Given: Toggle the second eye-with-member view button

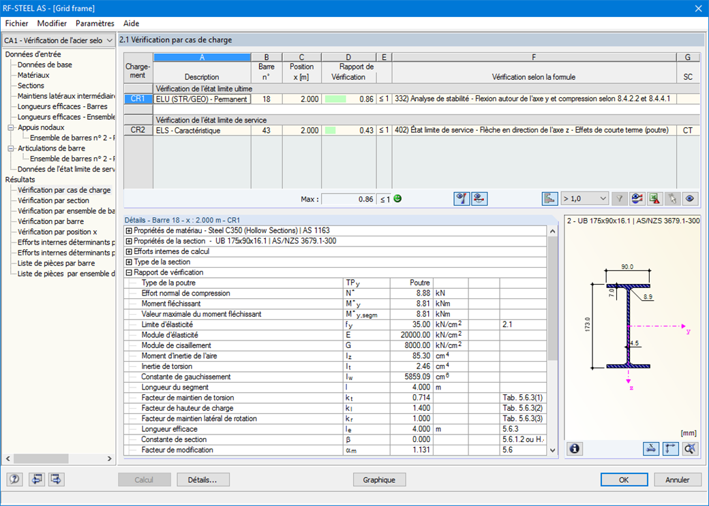Looking at the screenshot, I should (x=479, y=199).
